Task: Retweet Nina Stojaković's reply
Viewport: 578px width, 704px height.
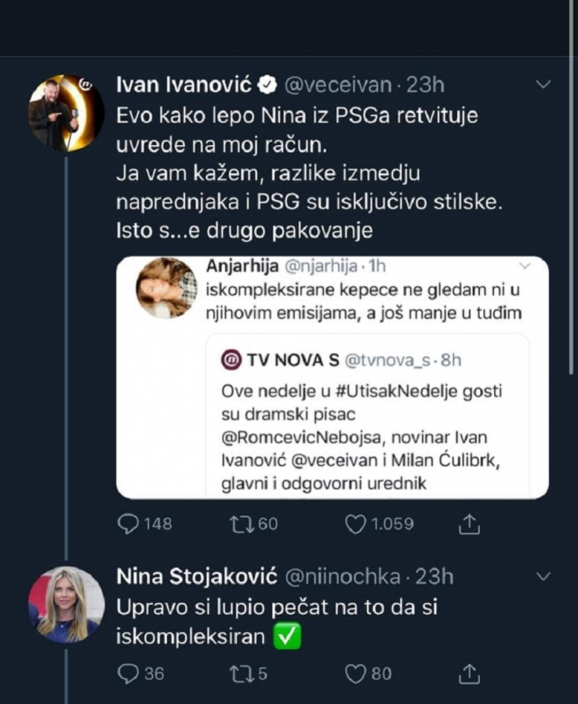Action: (241, 674)
